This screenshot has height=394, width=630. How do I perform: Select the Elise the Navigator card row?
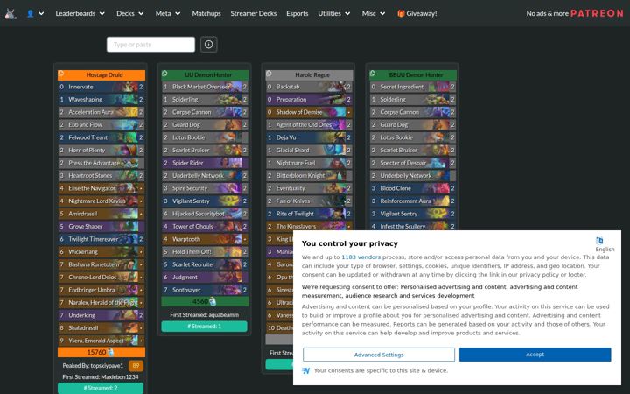click(101, 188)
